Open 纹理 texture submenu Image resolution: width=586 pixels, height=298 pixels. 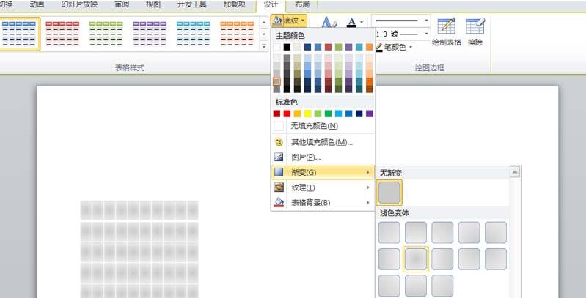(x=323, y=187)
